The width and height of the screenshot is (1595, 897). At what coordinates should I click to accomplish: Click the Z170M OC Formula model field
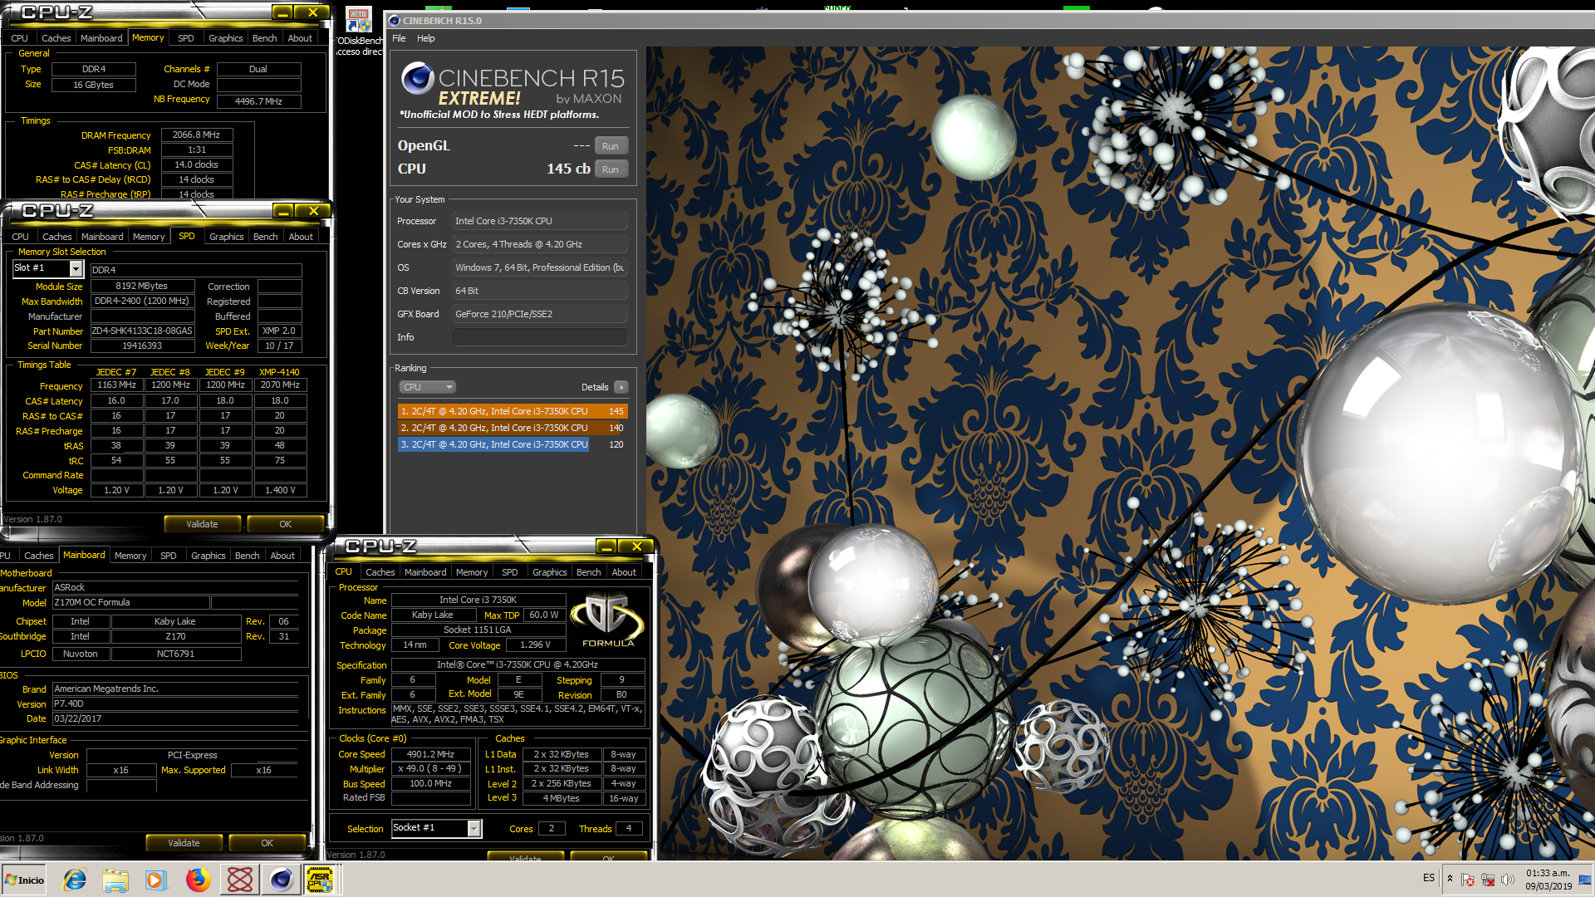coord(130,602)
